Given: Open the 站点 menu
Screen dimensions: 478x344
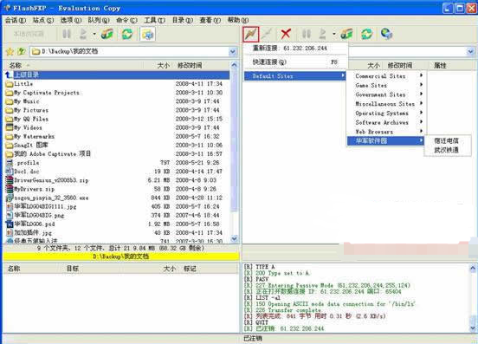Looking at the screenshot, I should [43, 20].
